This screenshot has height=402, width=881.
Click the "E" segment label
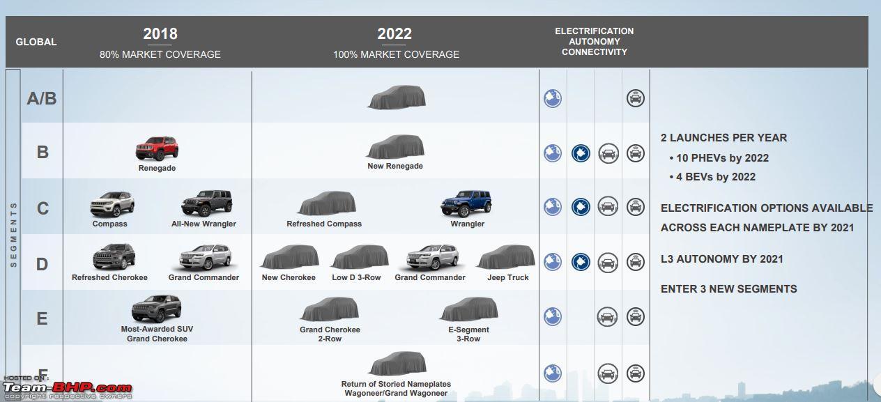tap(43, 318)
